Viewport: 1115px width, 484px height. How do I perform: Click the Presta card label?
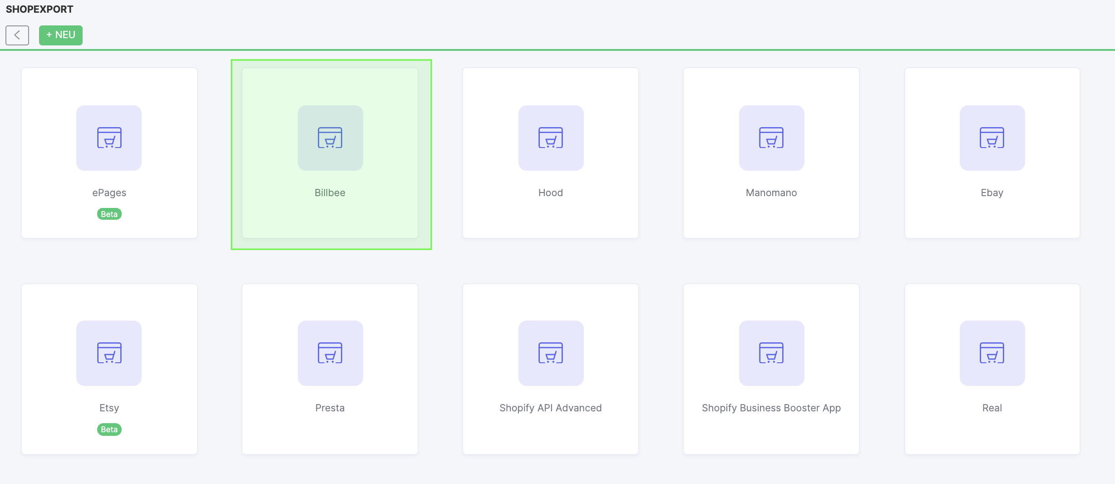tap(330, 408)
